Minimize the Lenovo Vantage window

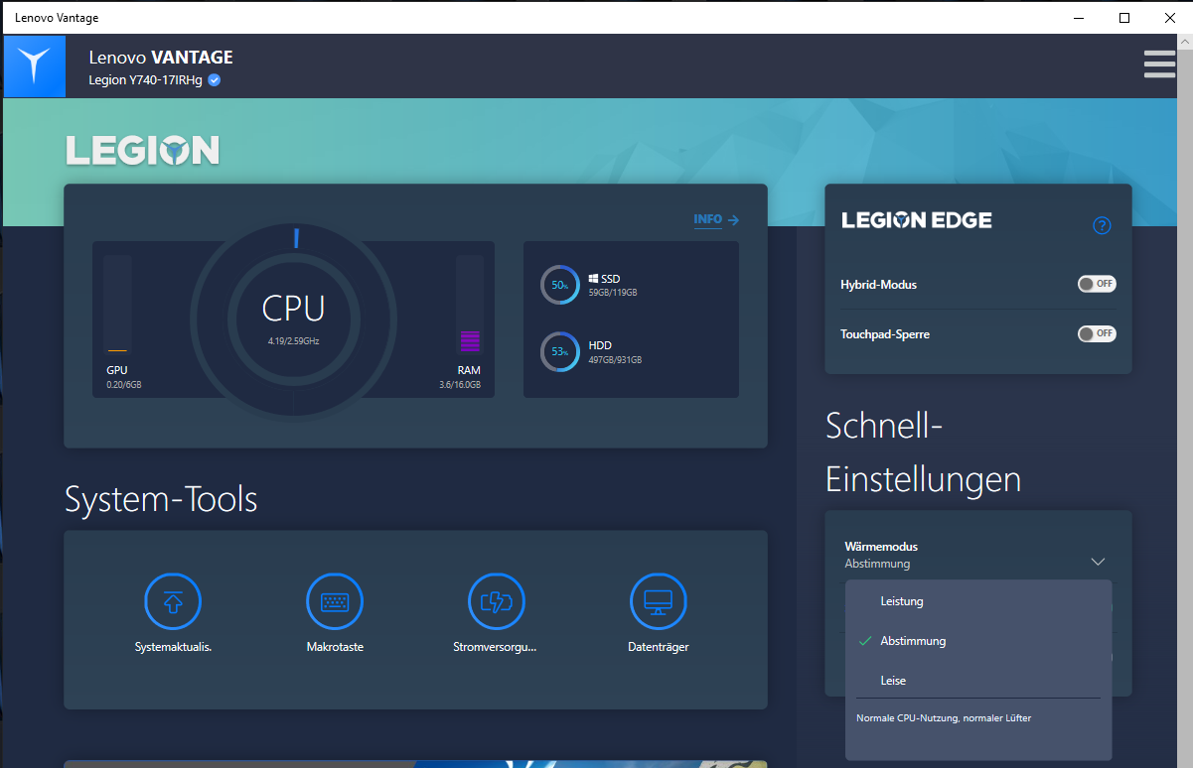pos(1079,17)
